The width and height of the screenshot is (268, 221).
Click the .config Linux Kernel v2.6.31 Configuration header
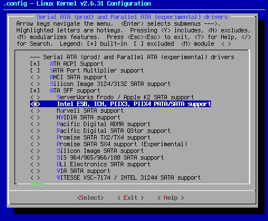[x=77, y=3]
